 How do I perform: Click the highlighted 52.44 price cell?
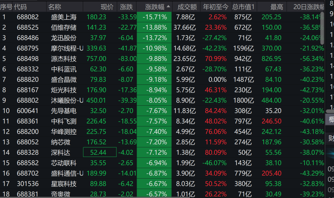[100, 152]
